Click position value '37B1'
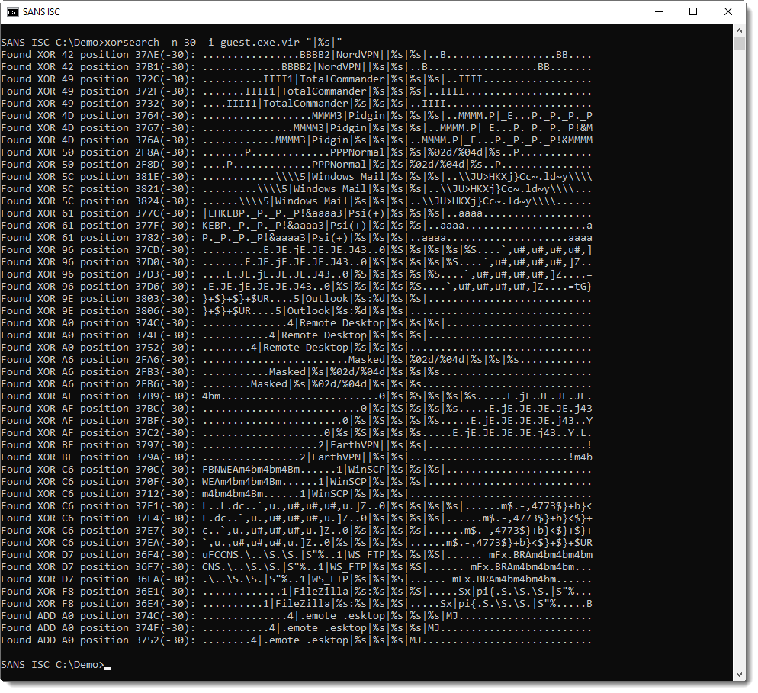758x693 pixels. point(147,66)
